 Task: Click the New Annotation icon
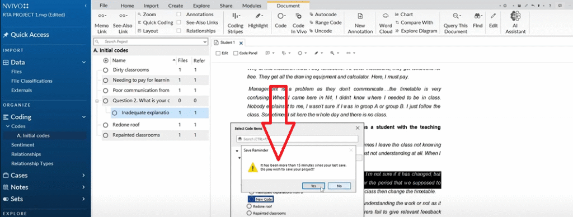tap(360, 16)
